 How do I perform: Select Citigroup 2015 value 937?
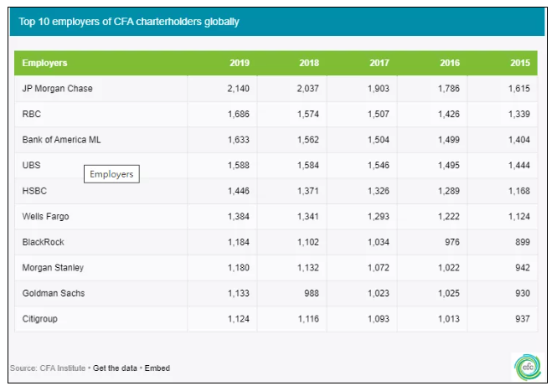(523, 318)
